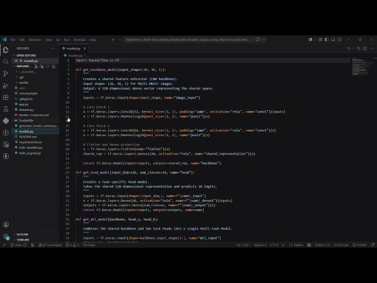This screenshot has height=283, width=377.
Task: Open the Search view in activity bar
Action: 6,62
